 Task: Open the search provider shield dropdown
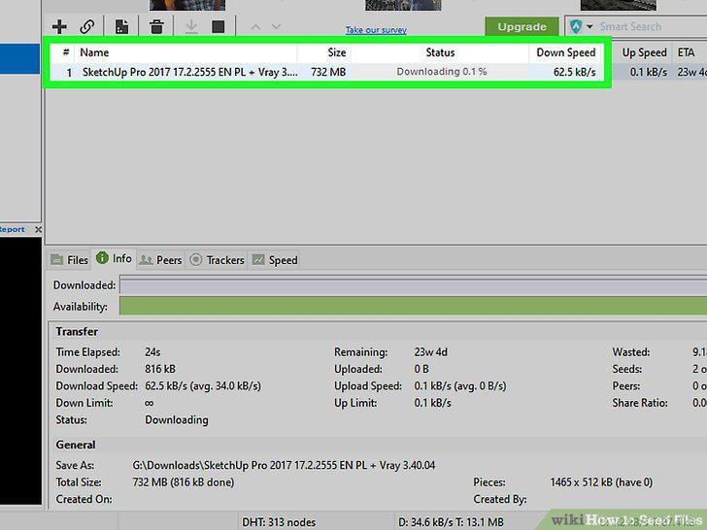click(581, 26)
